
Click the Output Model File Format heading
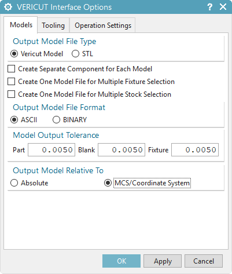click(59, 107)
